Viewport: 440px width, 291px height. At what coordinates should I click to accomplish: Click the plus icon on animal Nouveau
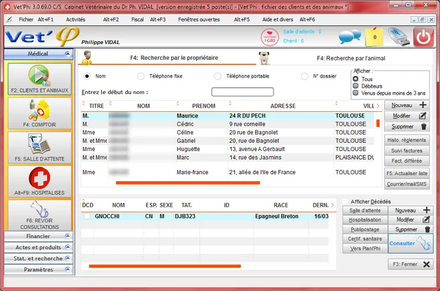coord(426,210)
